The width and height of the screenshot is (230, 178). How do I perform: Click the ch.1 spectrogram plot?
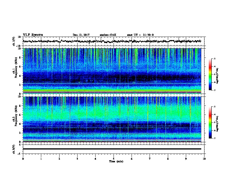112,71
